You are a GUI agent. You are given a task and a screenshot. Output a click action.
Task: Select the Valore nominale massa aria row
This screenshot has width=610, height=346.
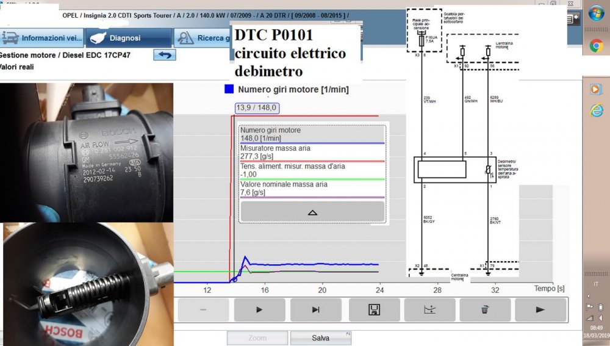click(x=312, y=188)
